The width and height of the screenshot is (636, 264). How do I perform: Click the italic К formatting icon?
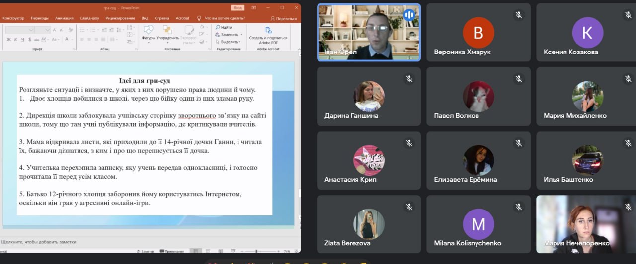15,39
